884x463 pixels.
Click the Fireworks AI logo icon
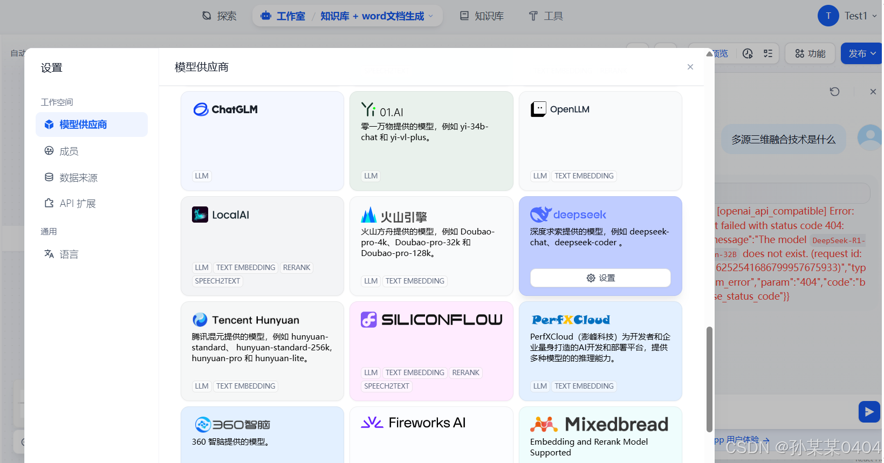pos(372,423)
